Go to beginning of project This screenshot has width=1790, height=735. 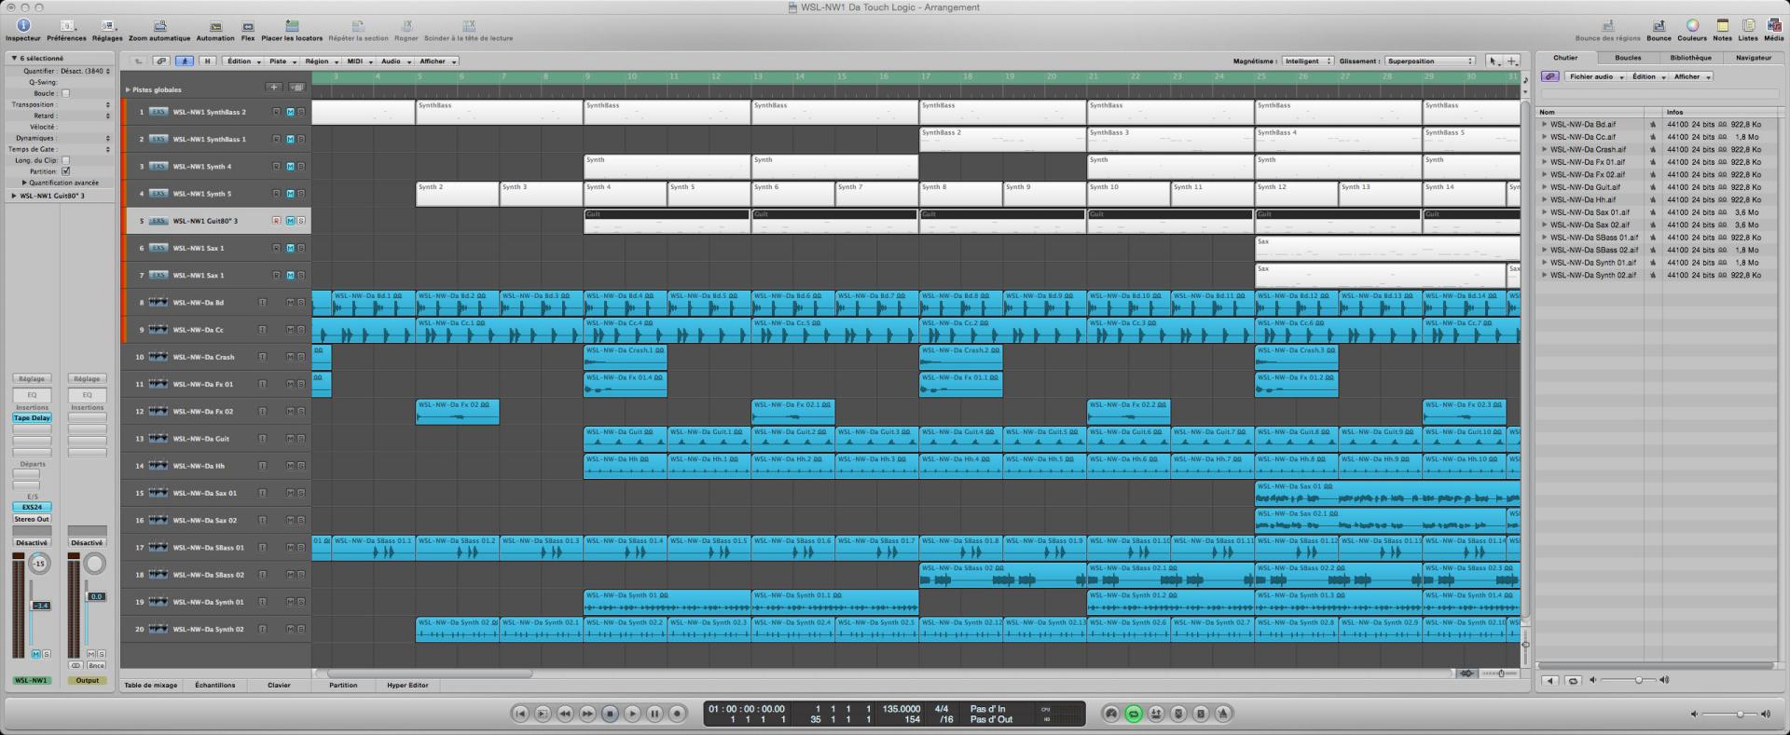point(520,714)
